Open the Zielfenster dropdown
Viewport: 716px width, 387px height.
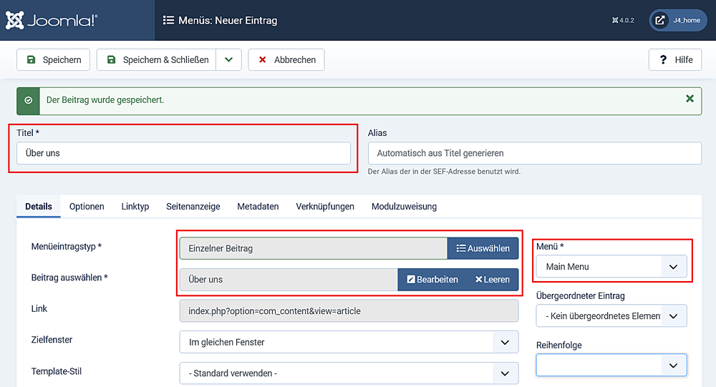point(349,343)
